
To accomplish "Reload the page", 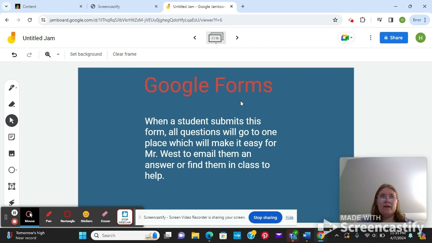I will pos(30,20).
